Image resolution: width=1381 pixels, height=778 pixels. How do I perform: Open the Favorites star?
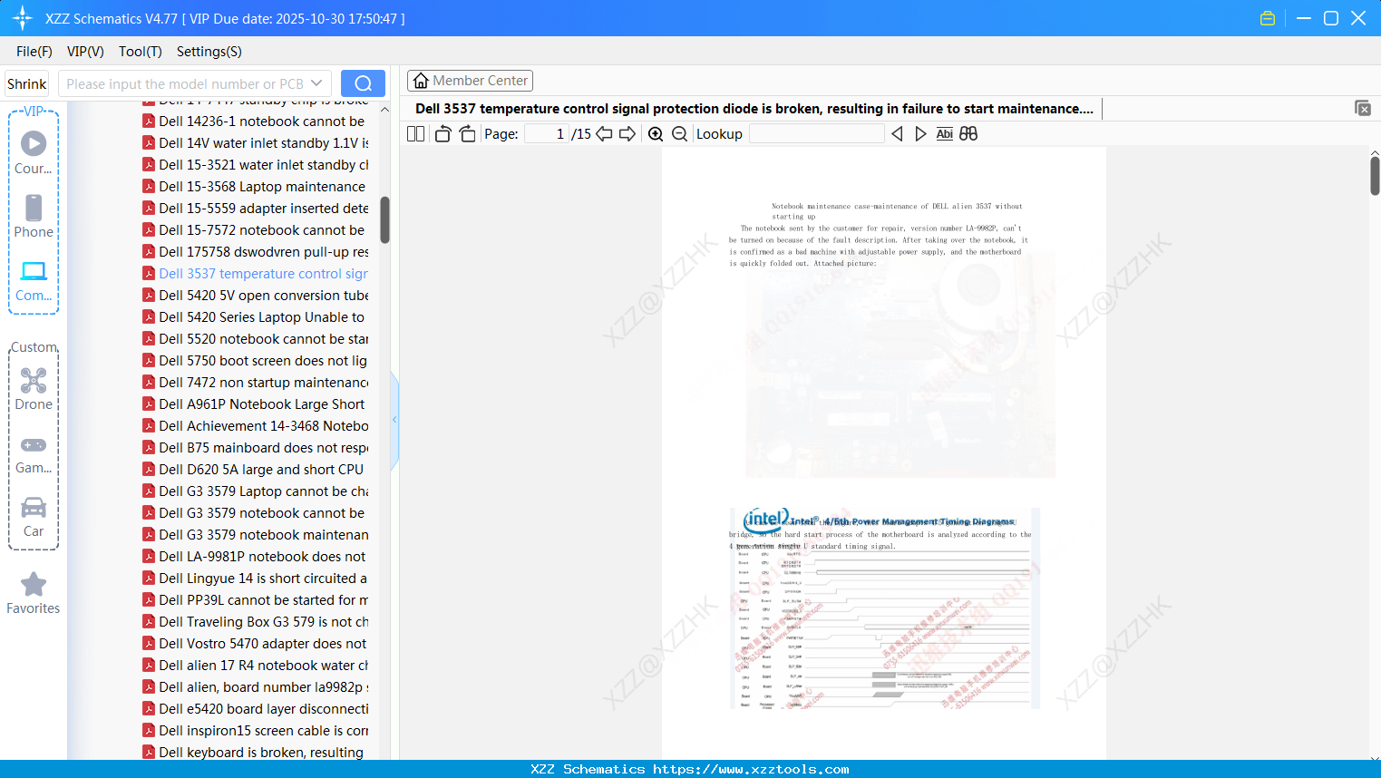pyautogui.click(x=34, y=593)
